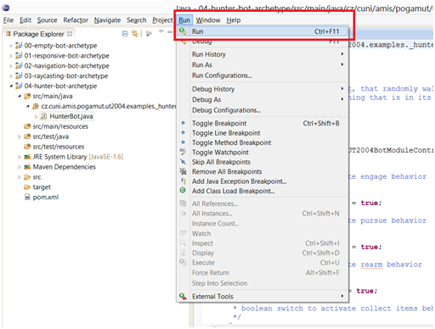Click the HunterBot.java file icon

coord(44,116)
